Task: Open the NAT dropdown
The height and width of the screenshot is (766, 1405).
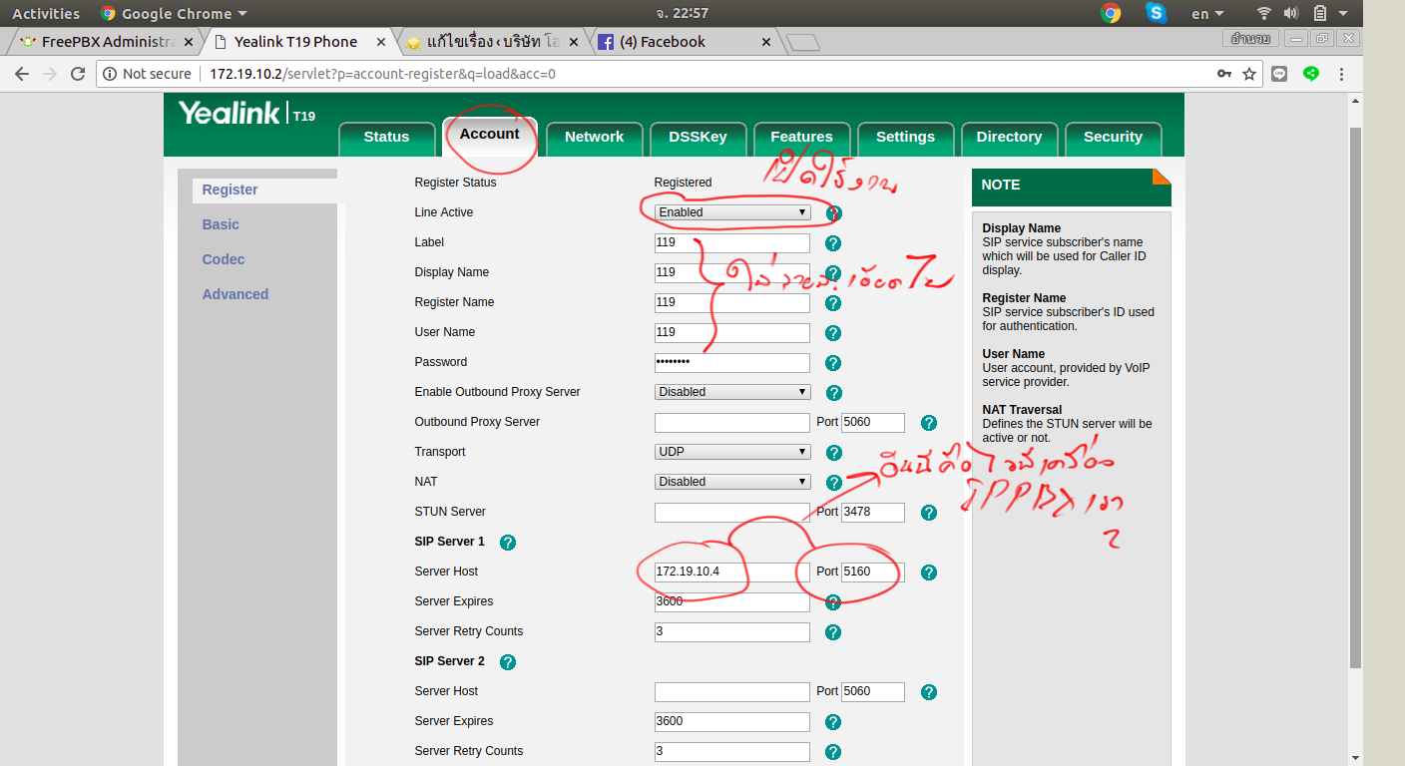Action: click(x=732, y=482)
